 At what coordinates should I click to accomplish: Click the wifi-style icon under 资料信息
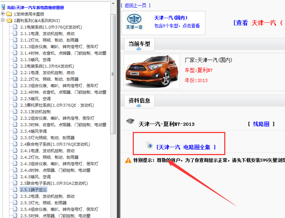(139, 105)
